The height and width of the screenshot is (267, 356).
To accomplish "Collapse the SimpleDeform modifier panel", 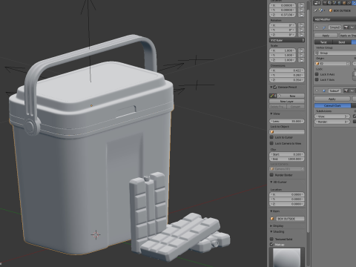I will [317, 27].
